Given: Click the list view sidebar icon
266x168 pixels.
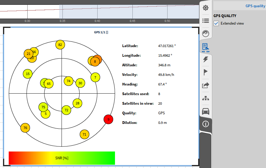Looking at the screenshot, I should pyautogui.click(x=206, y=21).
